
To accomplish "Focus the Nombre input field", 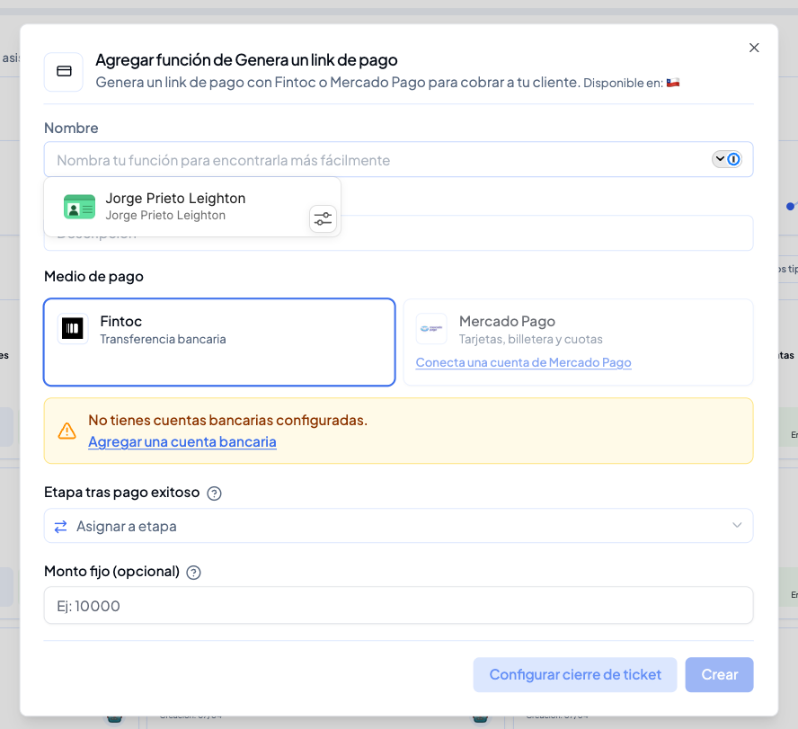I will (x=398, y=160).
